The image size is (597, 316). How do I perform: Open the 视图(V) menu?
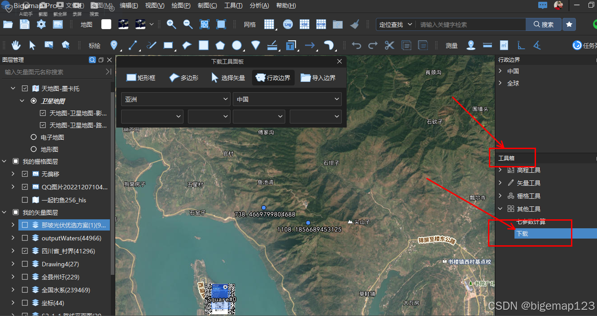(x=155, y=5)
